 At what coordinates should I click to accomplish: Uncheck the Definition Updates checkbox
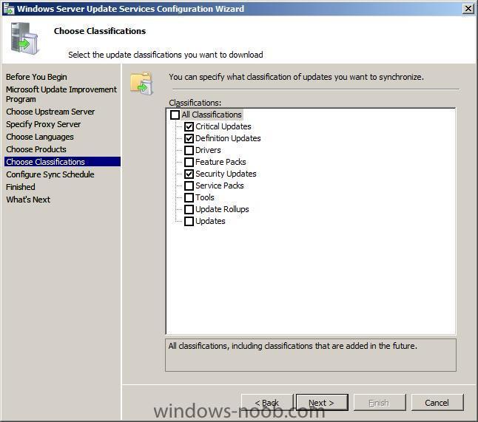(189, 138)
